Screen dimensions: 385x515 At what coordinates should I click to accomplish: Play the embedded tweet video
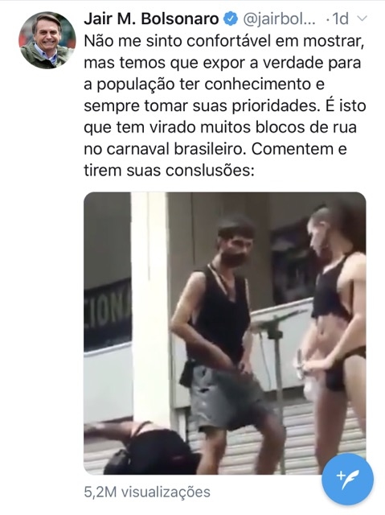click(225, 332)
